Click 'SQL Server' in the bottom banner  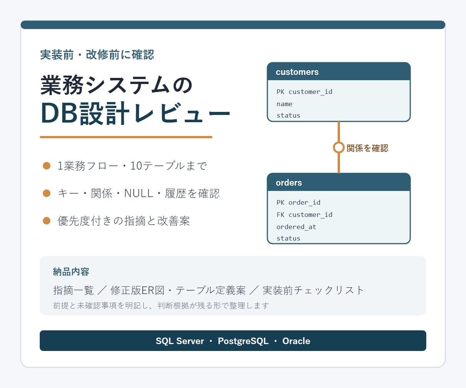[180, 341]
